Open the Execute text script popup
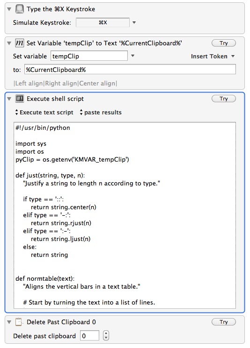The width and height of the screenshot is (250, 348). tap(44, 112)
